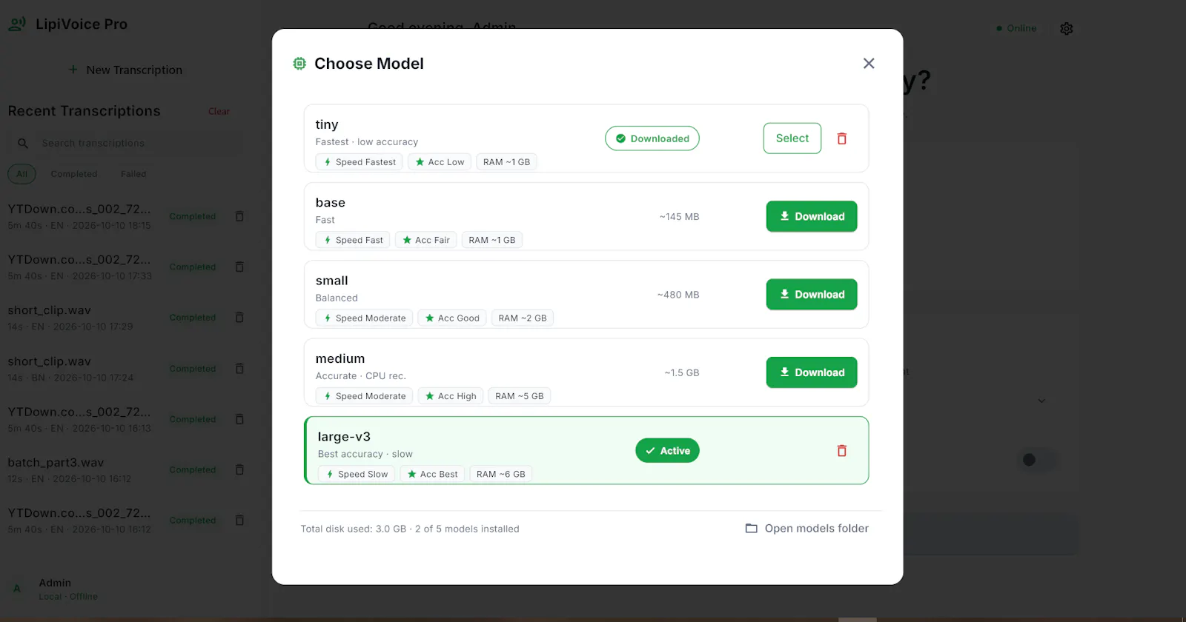1186x622 pixels.
Task: Click the LipiVoice Pro logo icon
Action: tap(17, 24)
